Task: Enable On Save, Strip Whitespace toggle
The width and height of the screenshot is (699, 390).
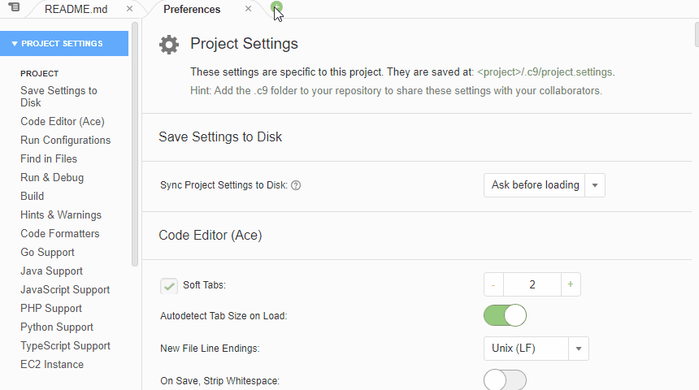Action: click(505, 379)
